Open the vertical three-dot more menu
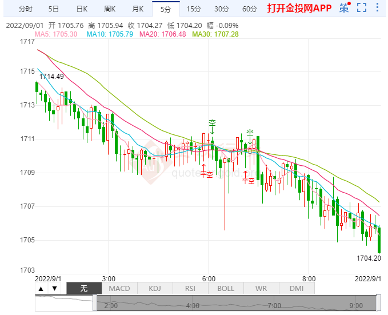This screenshot has width=388, height=315. tap(377, 7)
